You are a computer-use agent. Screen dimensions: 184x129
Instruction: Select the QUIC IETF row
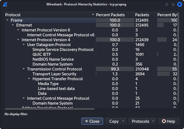point(41,54)
